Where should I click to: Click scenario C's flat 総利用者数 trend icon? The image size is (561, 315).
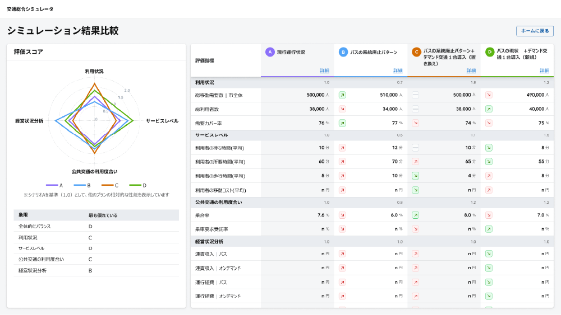(x=415, y=109)
